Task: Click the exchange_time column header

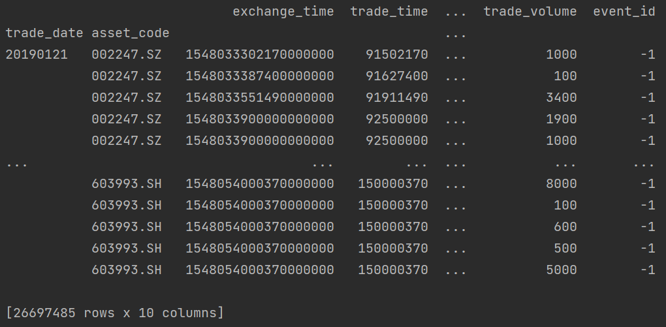Action: [x=283, y=12]
